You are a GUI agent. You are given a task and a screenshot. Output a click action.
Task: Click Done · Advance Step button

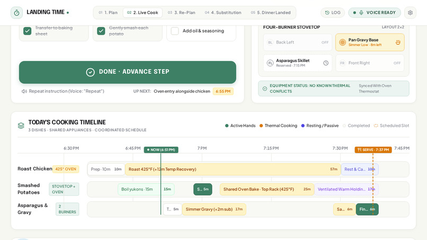pos(128,72)
